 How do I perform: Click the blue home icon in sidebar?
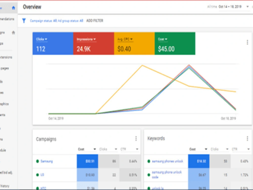(x=13, y=8)
